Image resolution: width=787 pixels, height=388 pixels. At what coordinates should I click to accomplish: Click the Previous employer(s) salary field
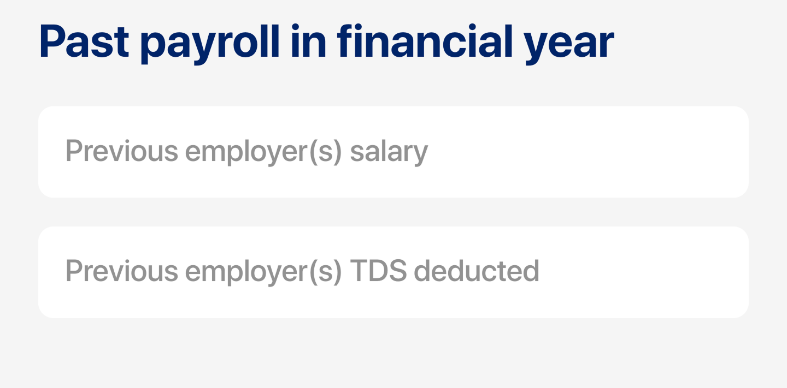coord(393,152)
